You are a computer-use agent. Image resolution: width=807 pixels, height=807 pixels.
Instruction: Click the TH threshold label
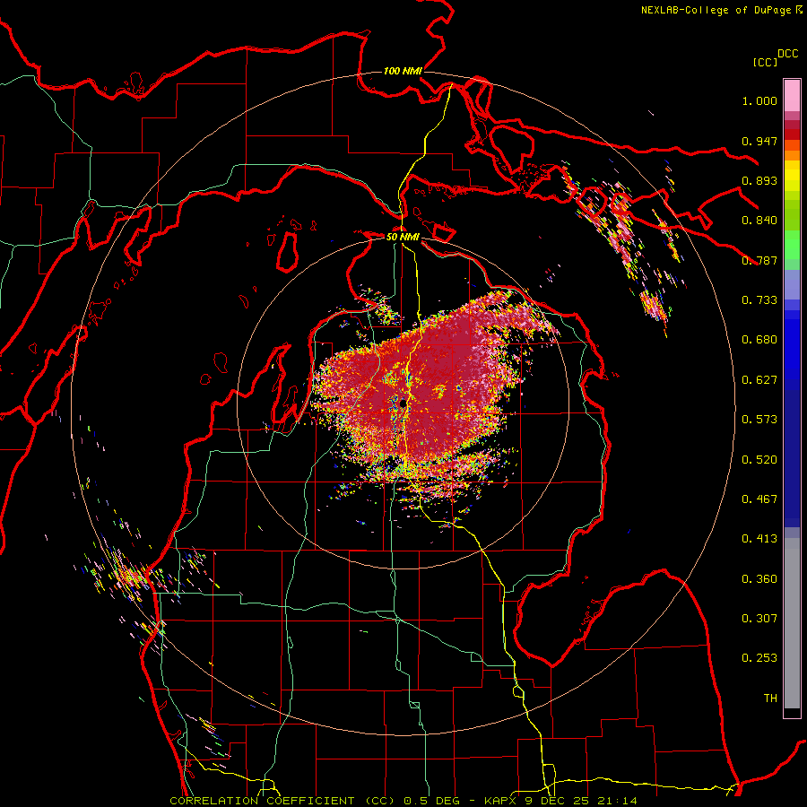[770, 699]
